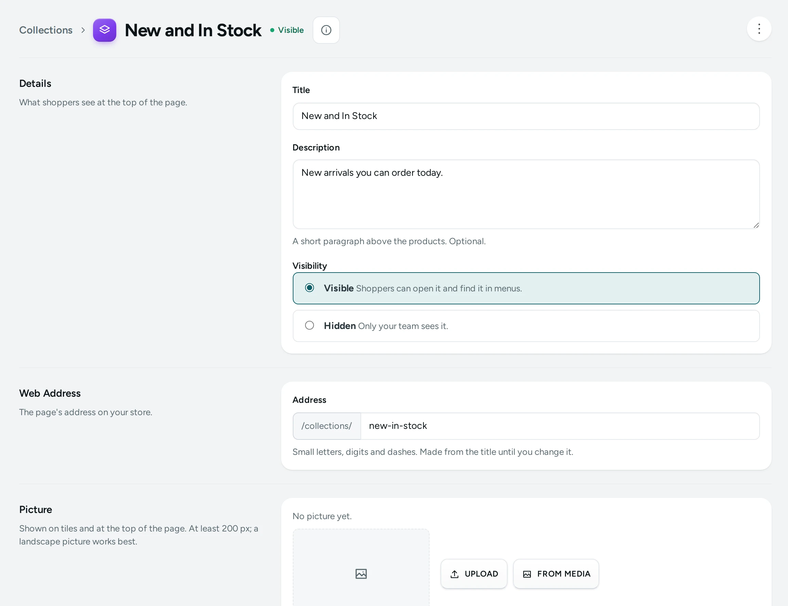The width and height of the screenshot is (788, 606).
Task: Click the 'Small letters, digits and dashes' hint
Action: point(433,452)
